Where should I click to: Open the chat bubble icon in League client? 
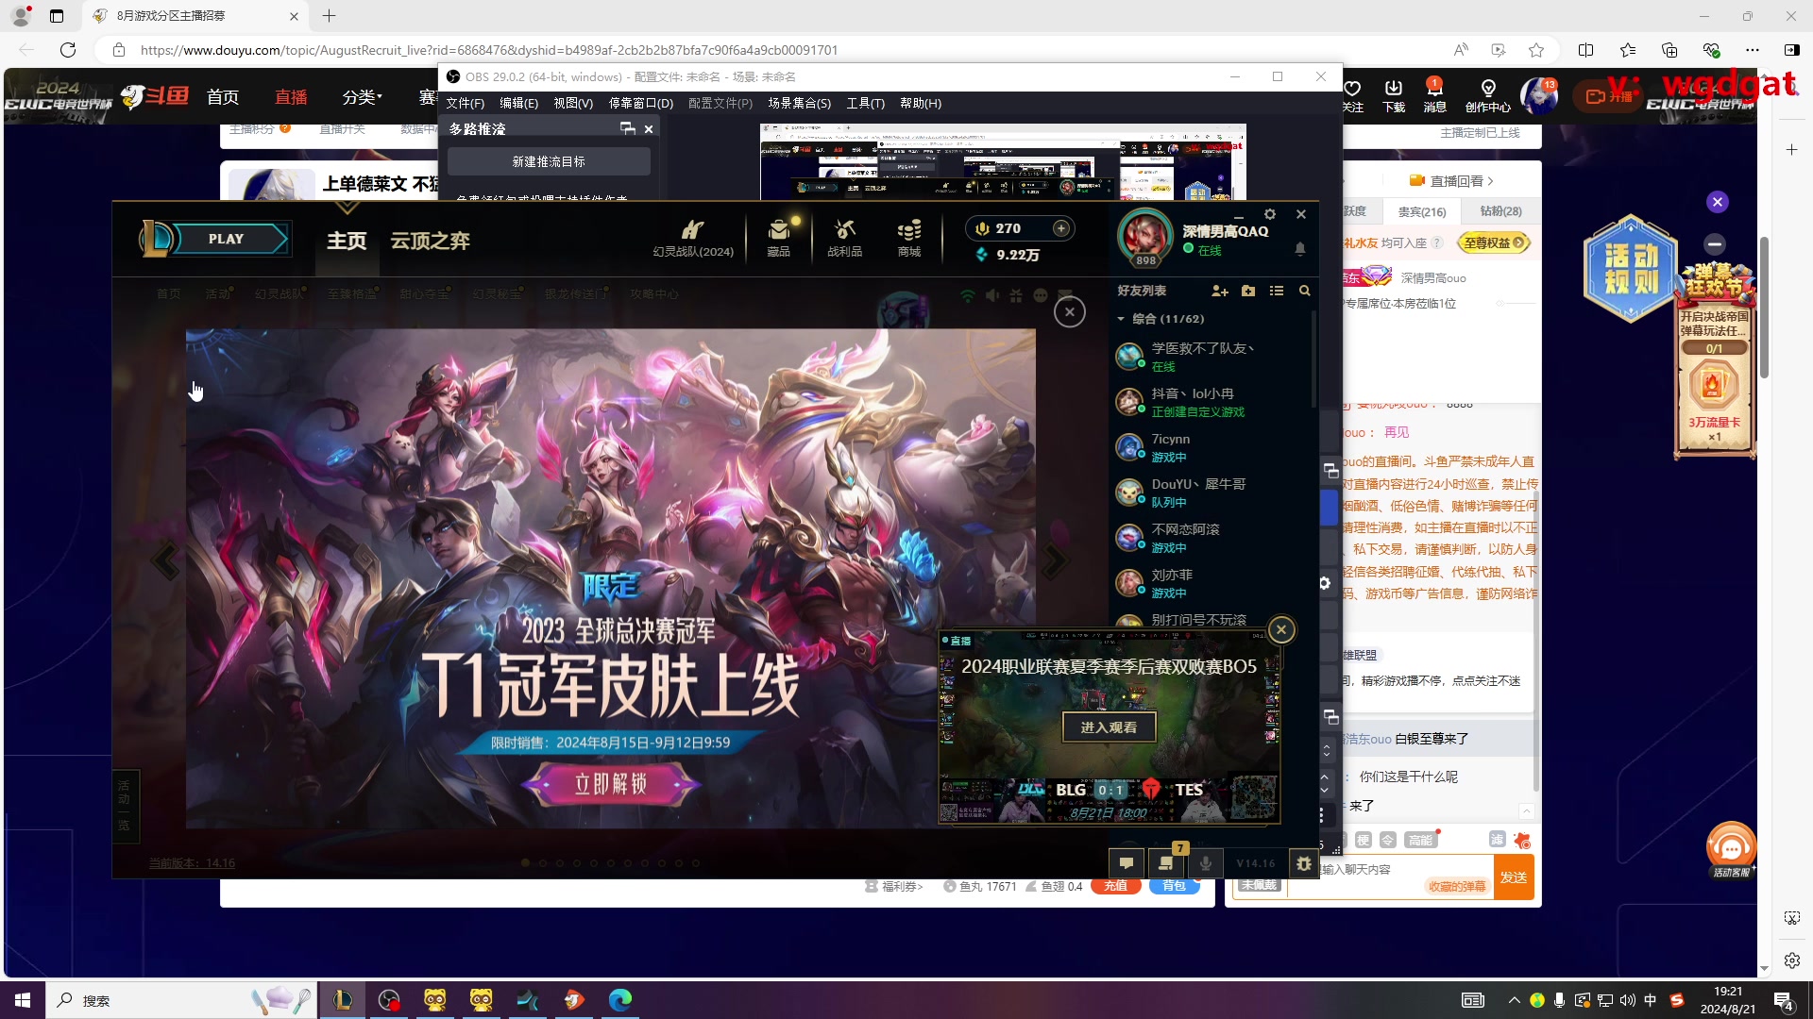tap(1127, 863)
